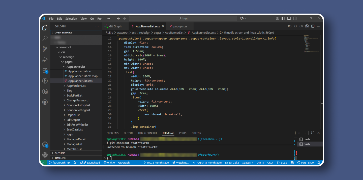Click the Manage gear icon
Screen dimensions: 363x180
tap(45, 155)
